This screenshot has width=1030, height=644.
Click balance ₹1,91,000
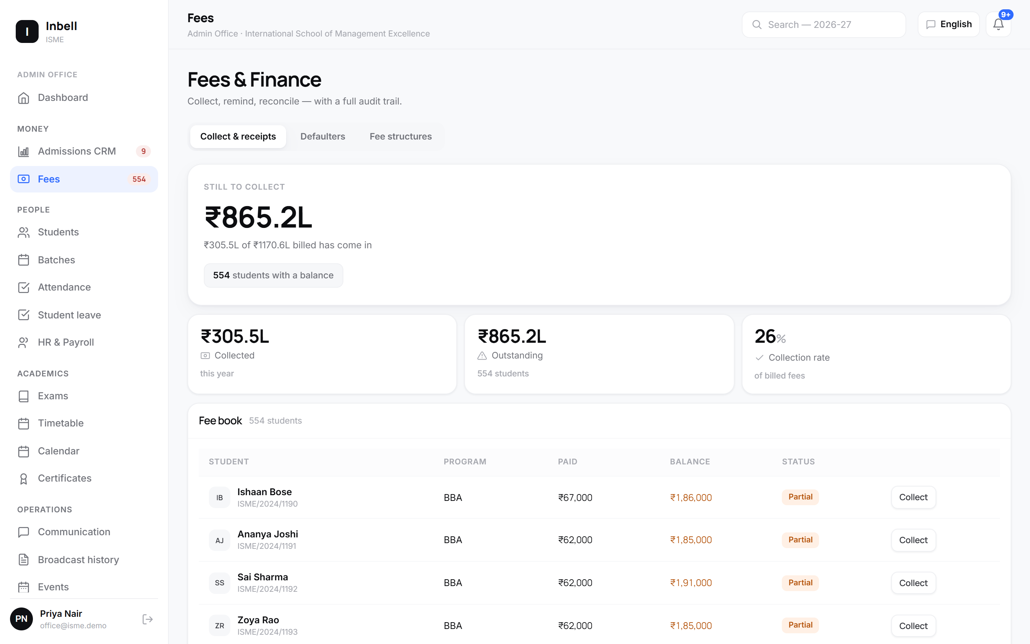click(691, 583)
